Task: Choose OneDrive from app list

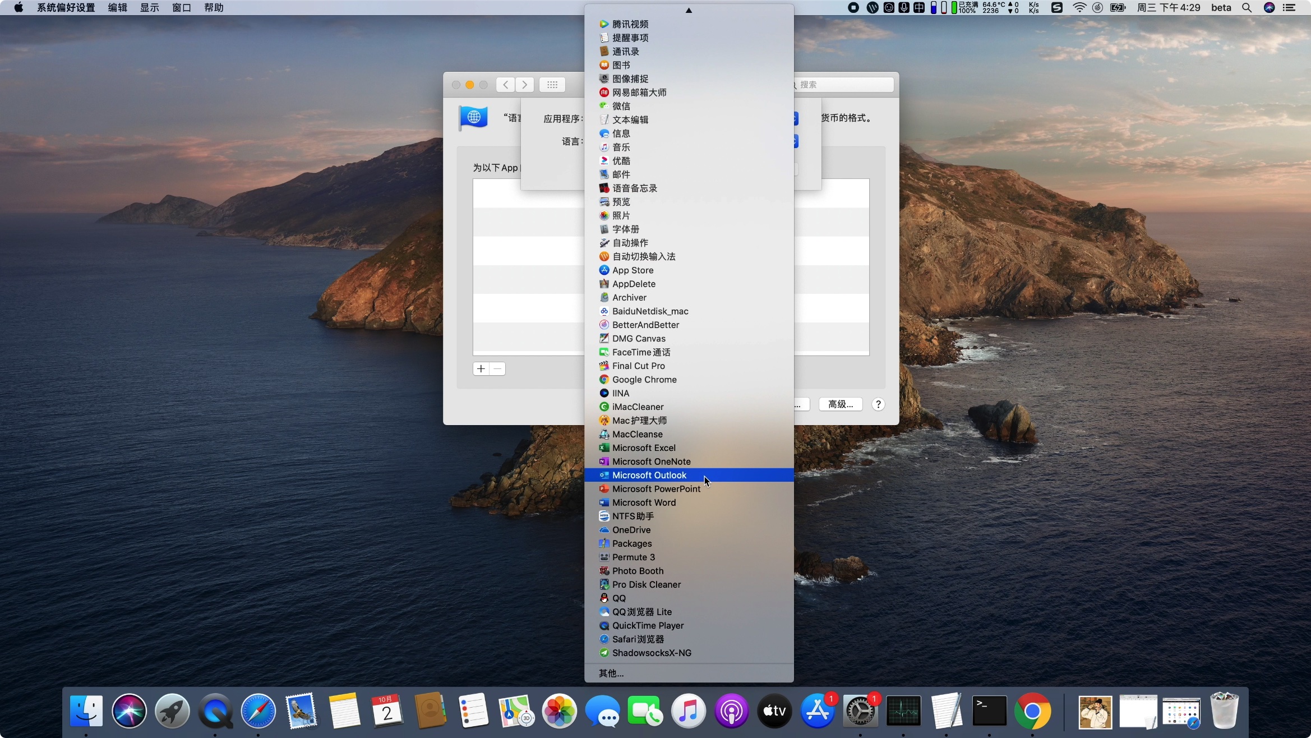Action: tap(689, 530)
